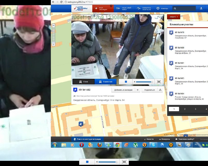Click the share icon beside Поделиться

160,90
